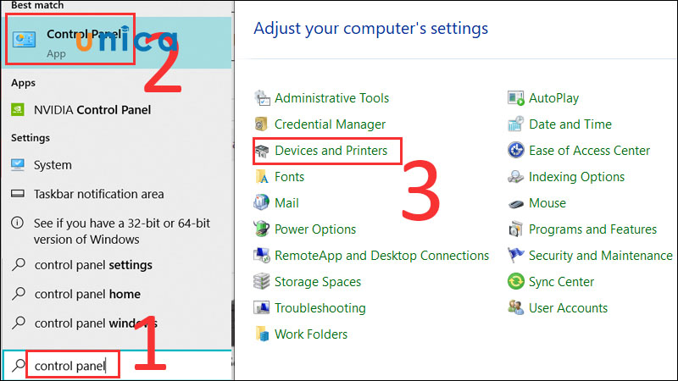The height and width of the screenshot is (381, 678).
Task: Click the Power Options battery icon
Action: 262,229
